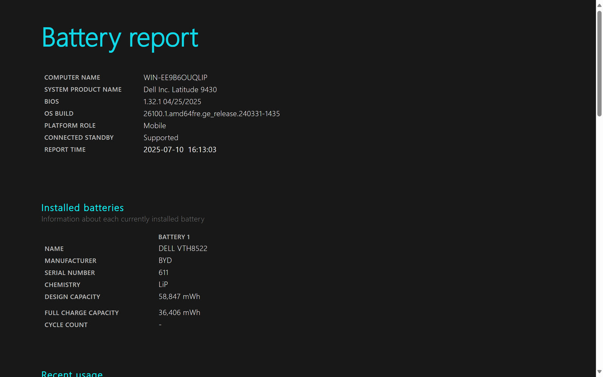Click the SYSTEM PRODUCT NAME label

tap(83, 89)
